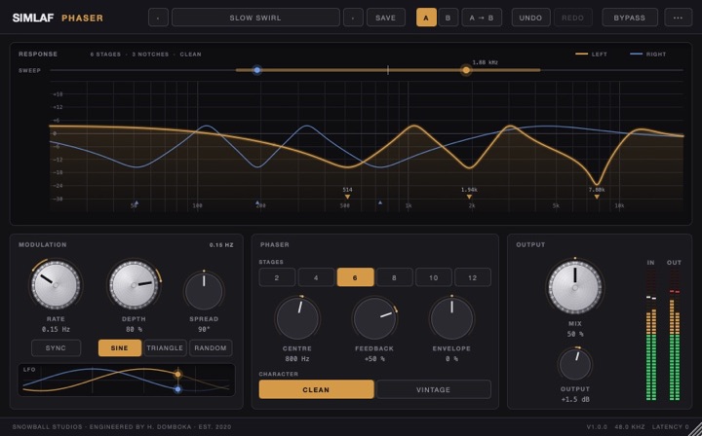Click the 80 % depth value

[x=134, y=329]
